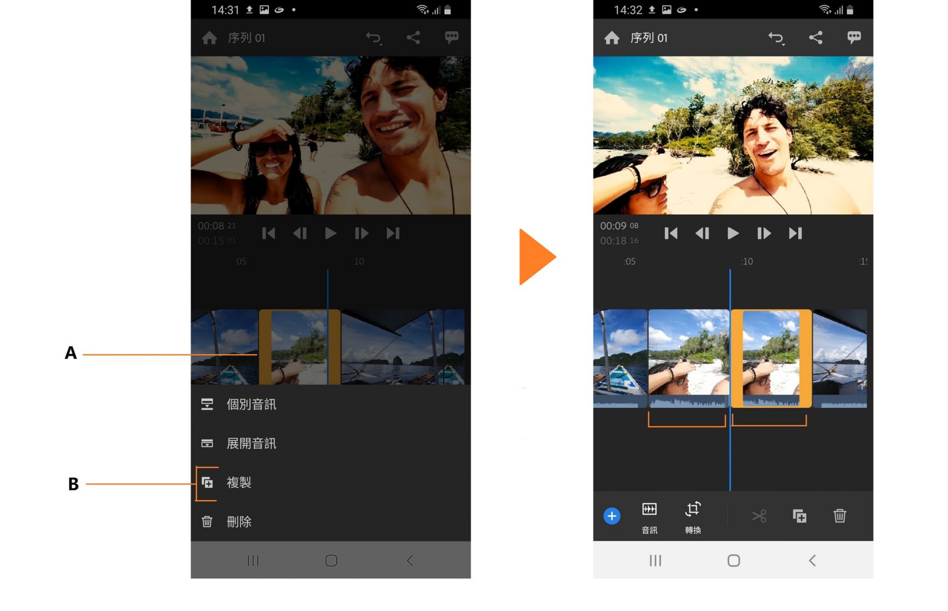The width and height of the screenshot is (948, 611).
Task: Step forward one frame in right player
Action: click(763, 233)
